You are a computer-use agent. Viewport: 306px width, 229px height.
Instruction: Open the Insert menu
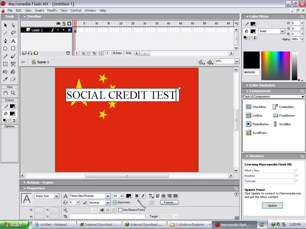[39, 10]
